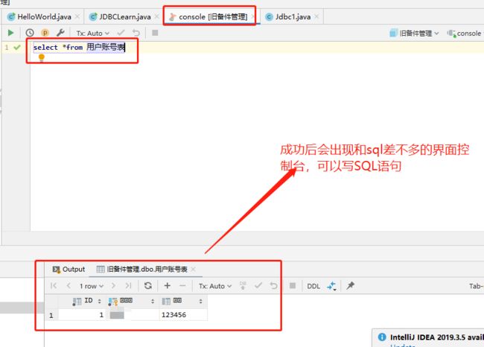Viewport: 484px width, 347px height.
Task: Click the green check mark in gutter
Action: click(x=17, y=47)
